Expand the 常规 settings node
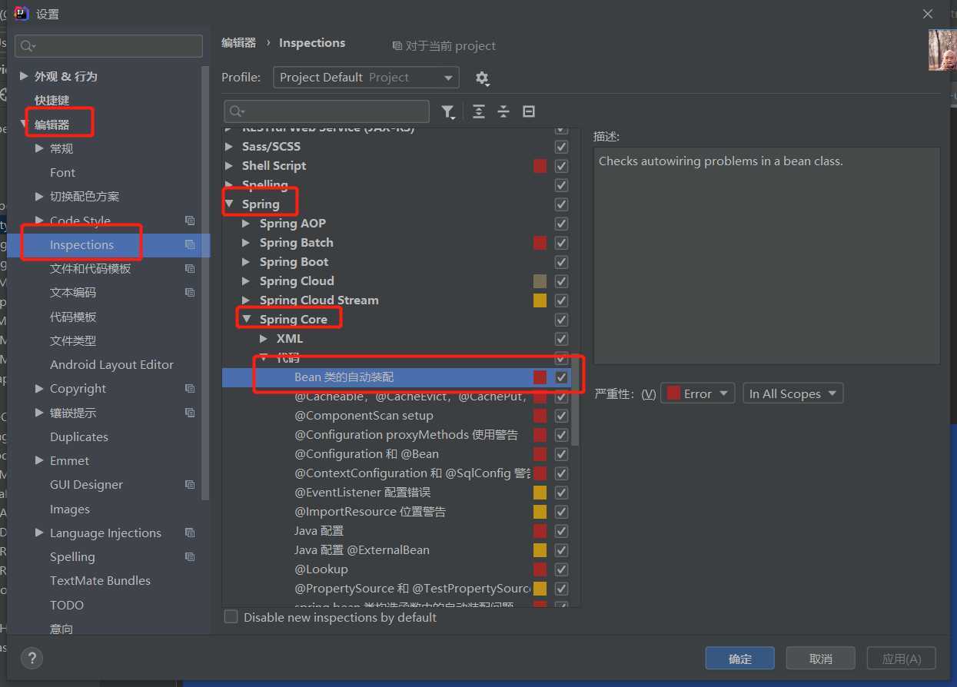Screen dimensions: 957x687 pyautogui.click(x=39, y=148)
